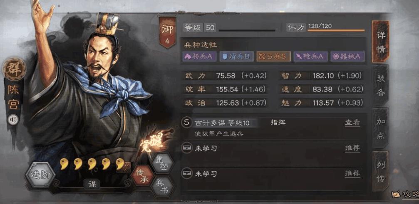The width and height of the screenshot is (419, 204).
Task: View details via 查看 link
Action: [352, 123]
